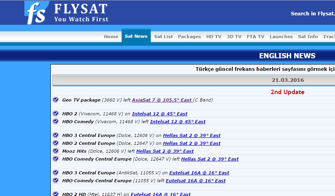Click the Search in Flysat label
This screenshot has width=335, height=196.
pyautogui.click(x=313, y=13)
